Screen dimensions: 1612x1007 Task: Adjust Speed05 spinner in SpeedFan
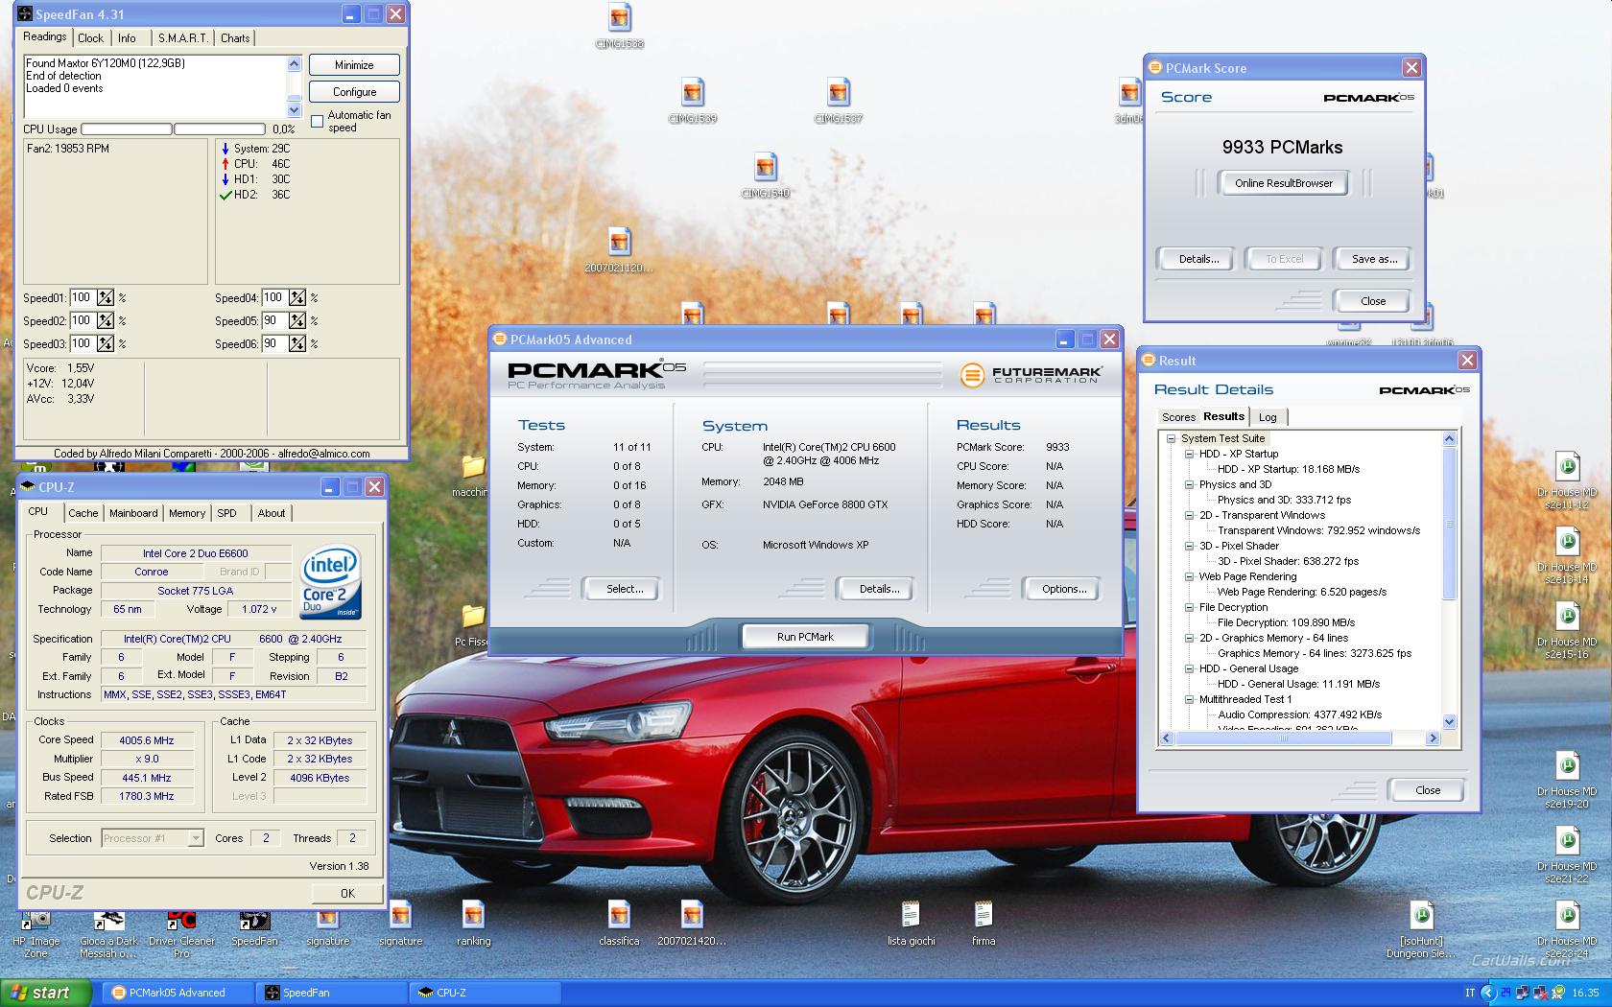pyautogui.click(x=297, y=320)
